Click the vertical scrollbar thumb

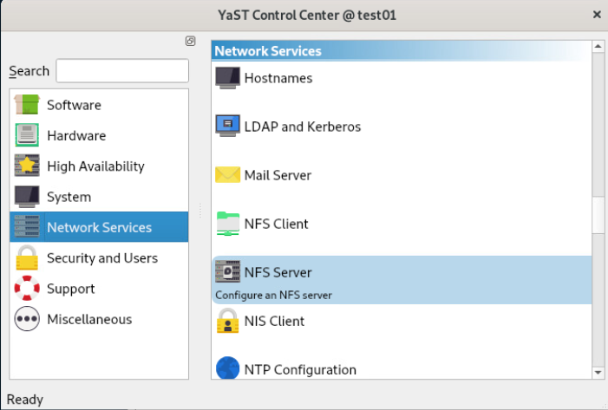click(x=598, y=215)
